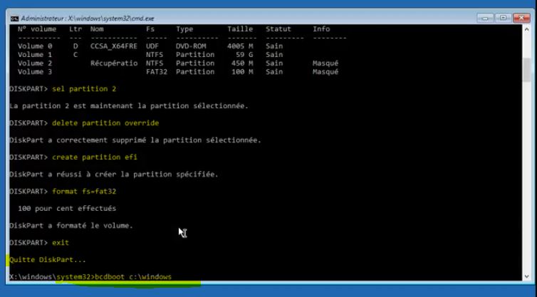Click the 'Volume 2' row label
The height and width of the screenshot is (297, 537).
pos(35,63)
